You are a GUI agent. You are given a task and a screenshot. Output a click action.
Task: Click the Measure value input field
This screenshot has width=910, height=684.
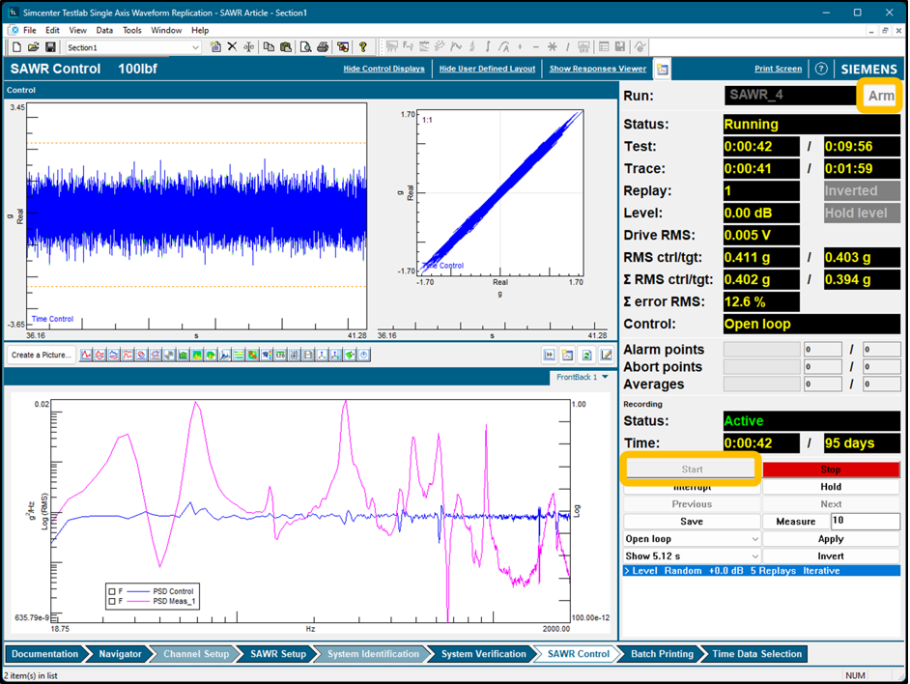864,522
